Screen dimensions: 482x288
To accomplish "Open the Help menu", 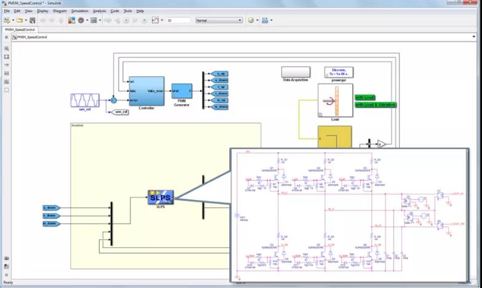I will 140,11.
